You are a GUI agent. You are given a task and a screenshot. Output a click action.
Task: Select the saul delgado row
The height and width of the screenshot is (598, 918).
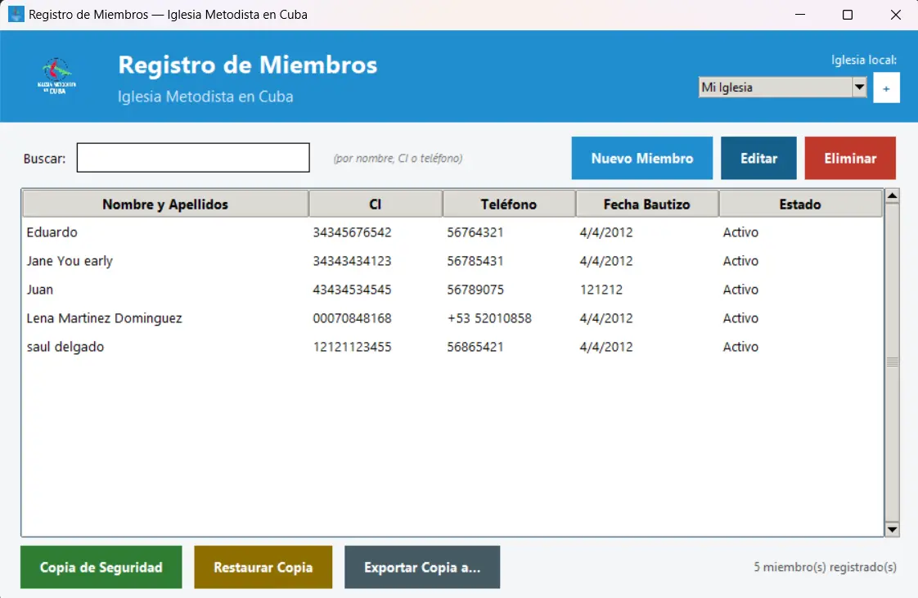[x=452, y=347]
